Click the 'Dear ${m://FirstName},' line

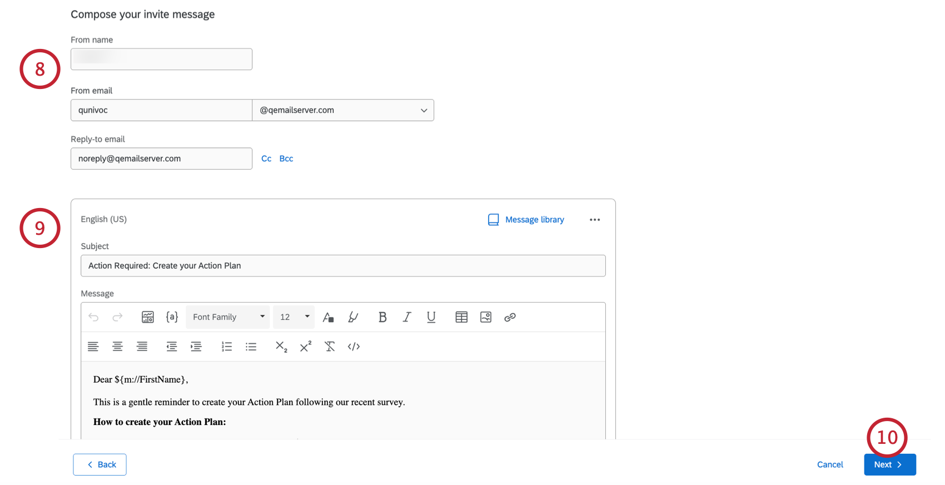pyautogui.click(x=141, y=379)
